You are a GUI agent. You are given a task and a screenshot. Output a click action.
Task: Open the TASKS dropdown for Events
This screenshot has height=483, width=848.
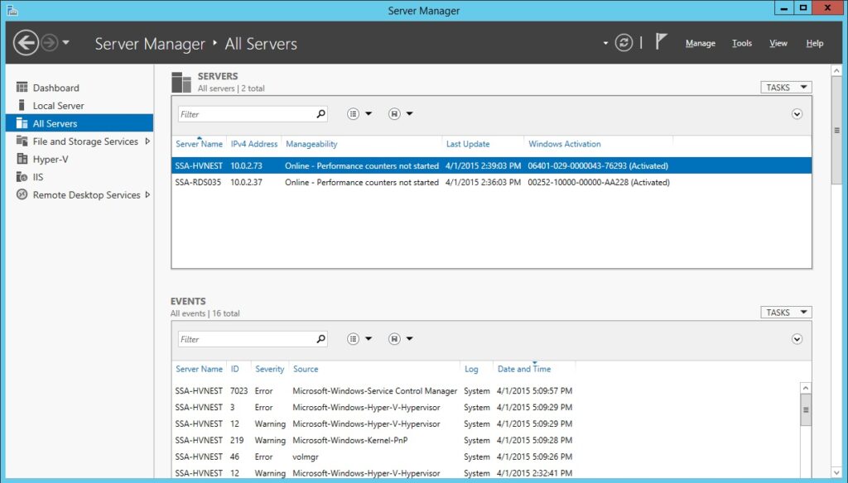click(784, 312)
